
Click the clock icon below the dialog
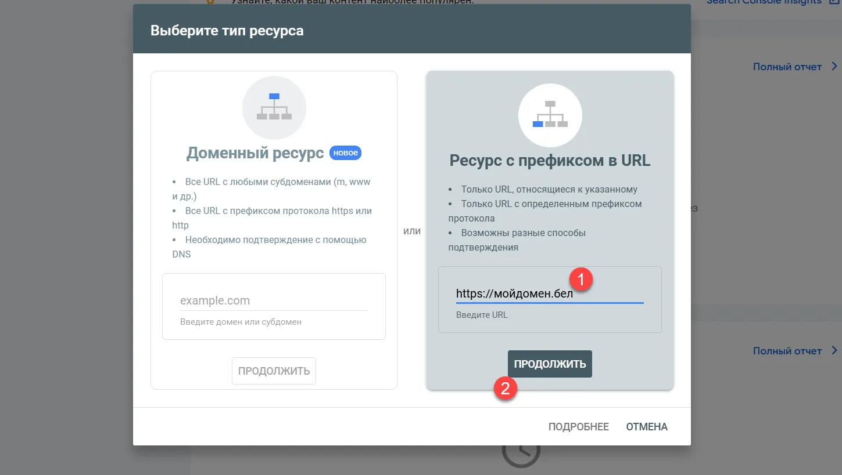521,454
